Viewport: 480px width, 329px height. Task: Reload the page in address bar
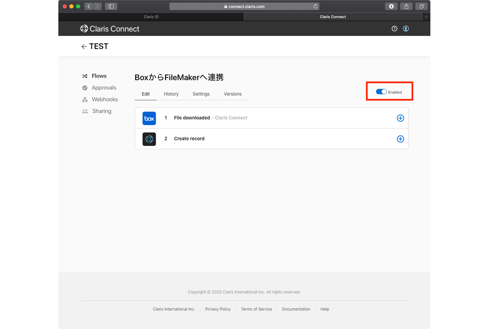tap(315, 6)
